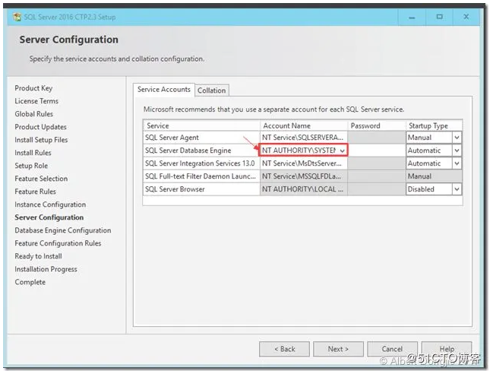
Task: Open SQL Server Agent startup type dropdown
Action: (x=457, y=138)
